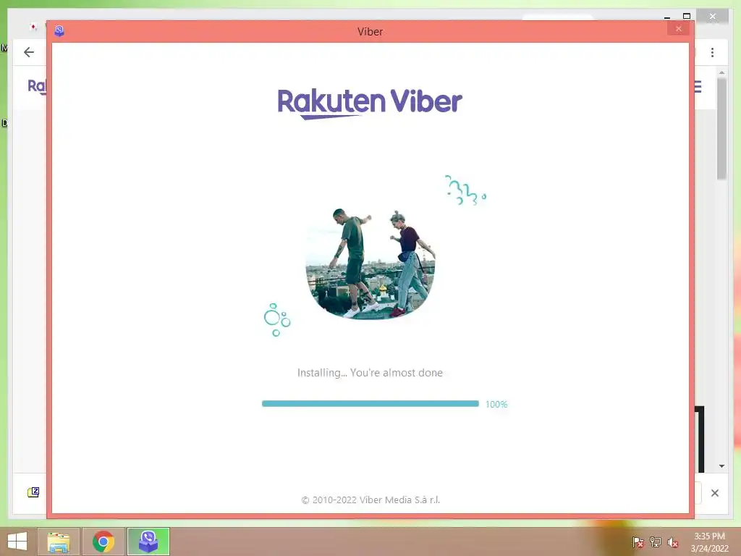Switch to Google Chrome in the taskbar

103,542
